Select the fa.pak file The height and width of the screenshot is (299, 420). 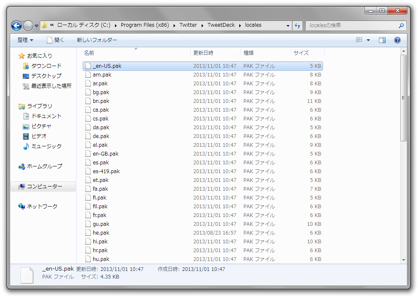tap(203, 189)
